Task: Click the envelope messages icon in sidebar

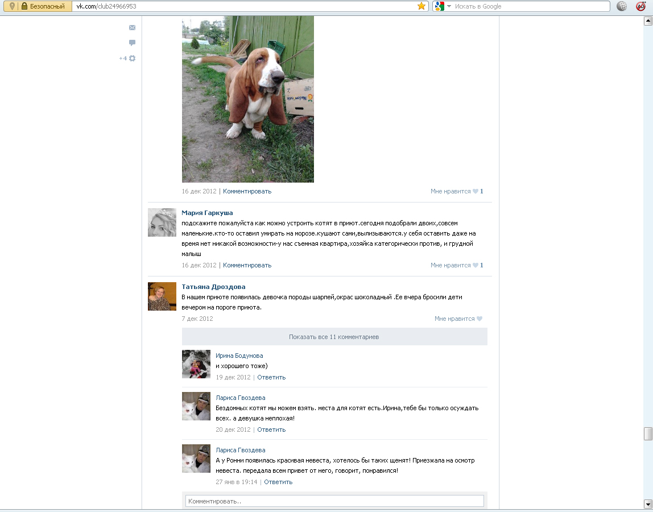Action: pos(132,27)
